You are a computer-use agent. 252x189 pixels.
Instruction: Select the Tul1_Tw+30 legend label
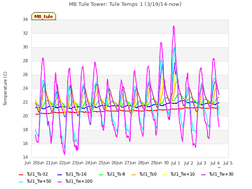(x=221, y=174)
